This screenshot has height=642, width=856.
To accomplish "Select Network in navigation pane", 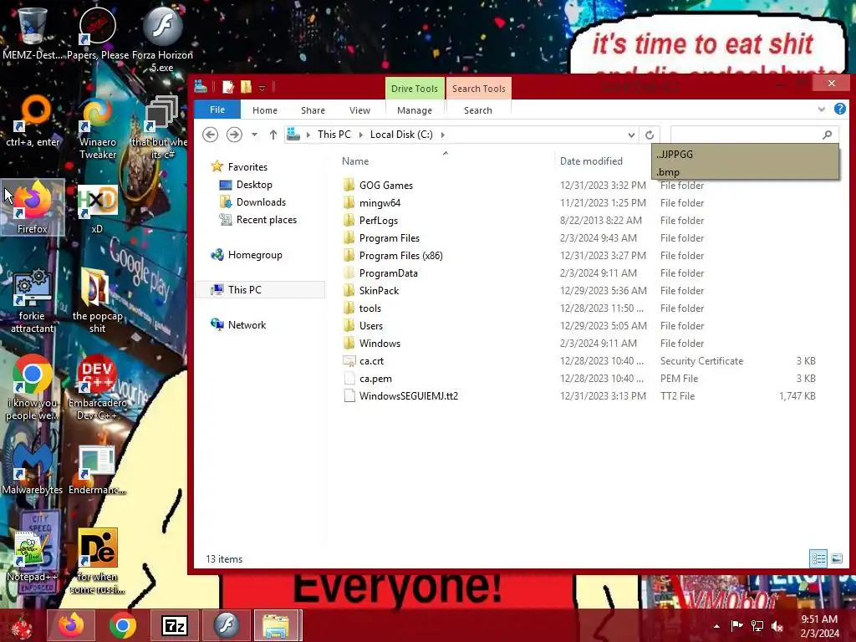I will (247, 325).
